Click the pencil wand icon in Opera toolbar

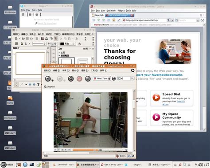click(119, 20)
